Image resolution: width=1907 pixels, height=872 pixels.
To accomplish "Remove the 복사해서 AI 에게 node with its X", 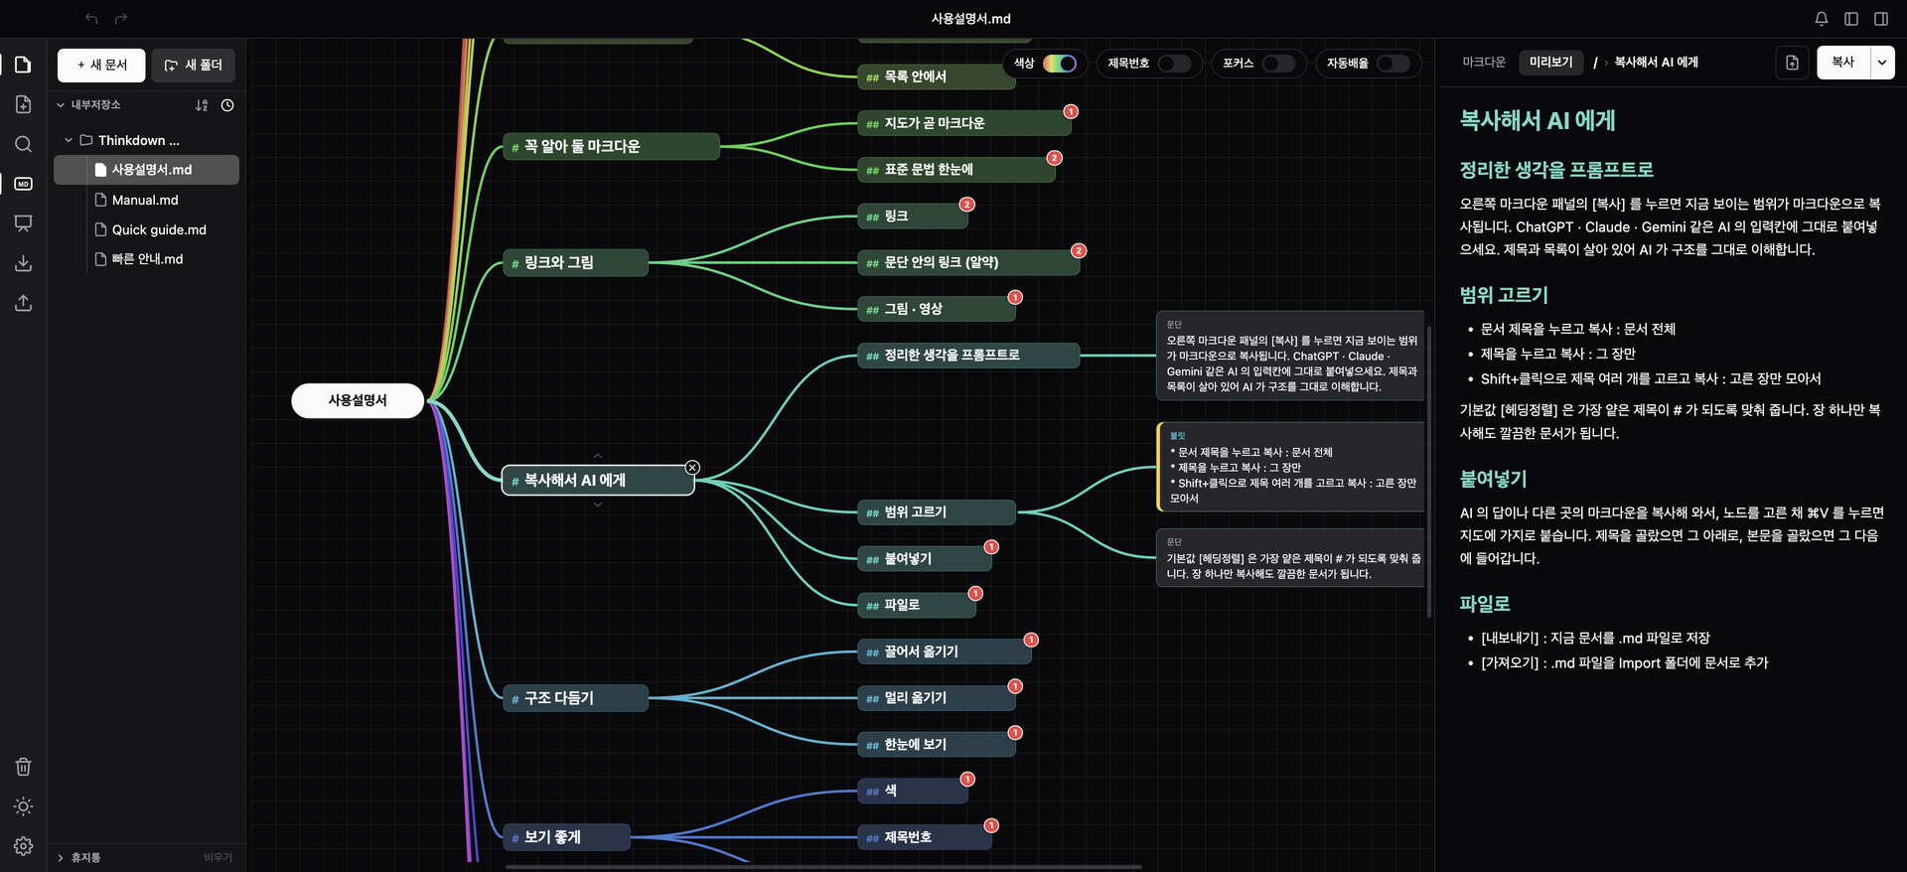I will 692,468.
